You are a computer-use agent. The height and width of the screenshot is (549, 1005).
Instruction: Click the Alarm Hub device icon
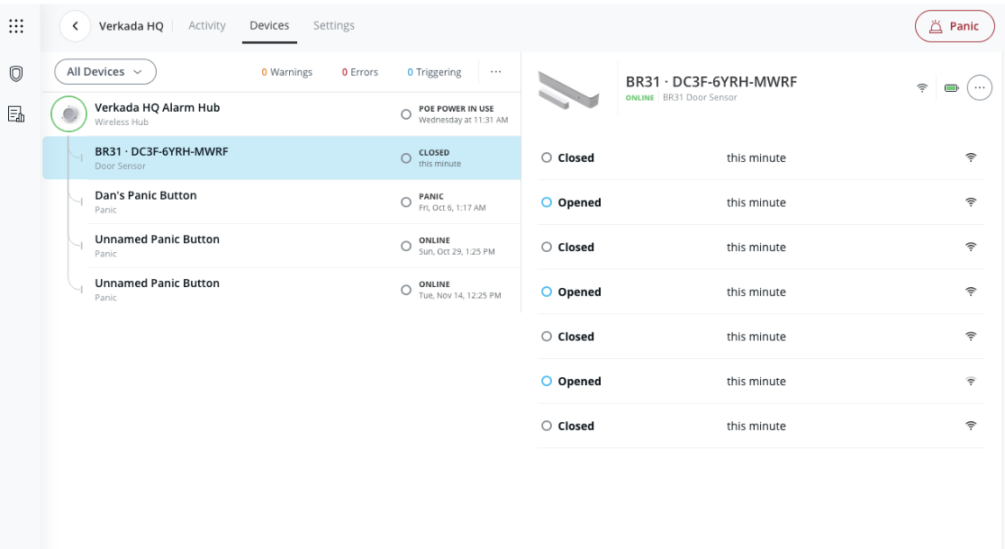[x=69, y=113]
